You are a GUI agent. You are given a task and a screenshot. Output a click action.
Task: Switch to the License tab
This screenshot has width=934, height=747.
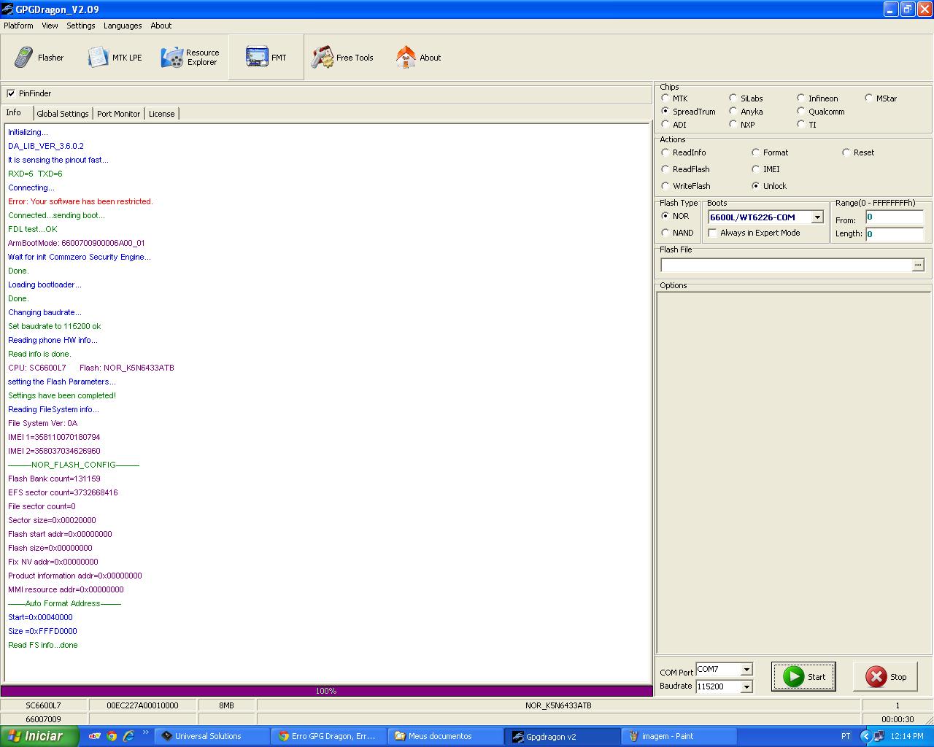[162, 114]
